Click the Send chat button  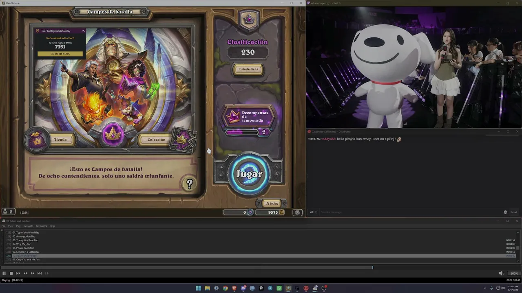coord(514,212)
